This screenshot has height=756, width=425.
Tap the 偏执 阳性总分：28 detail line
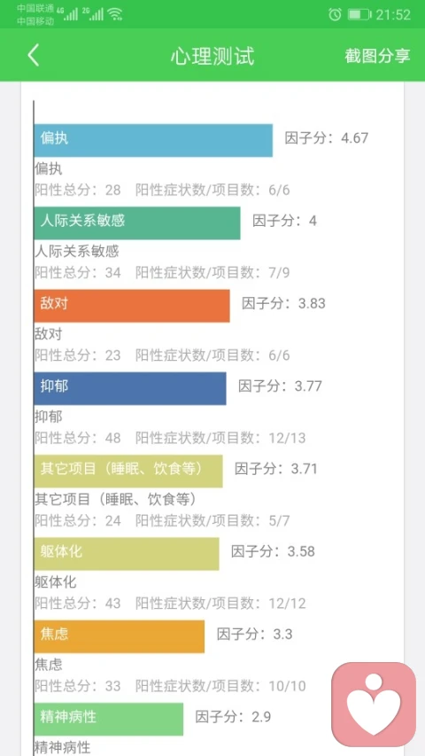click(78, 190)
